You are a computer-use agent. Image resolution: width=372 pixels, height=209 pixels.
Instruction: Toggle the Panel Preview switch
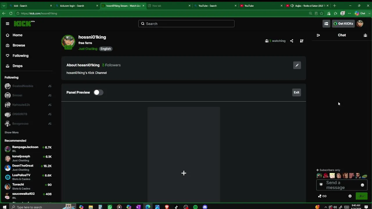click(x=98, y=92)
